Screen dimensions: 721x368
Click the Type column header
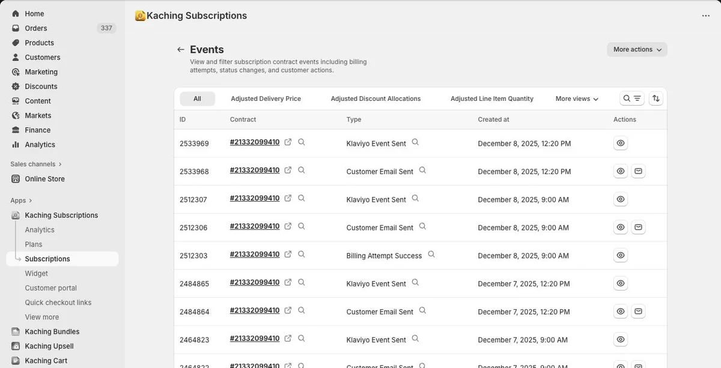pyautogui.click(x=354, y=119)
